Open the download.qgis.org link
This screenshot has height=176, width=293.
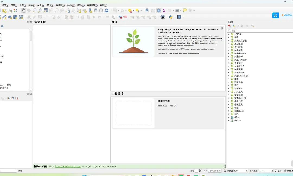tap(68, 166)
